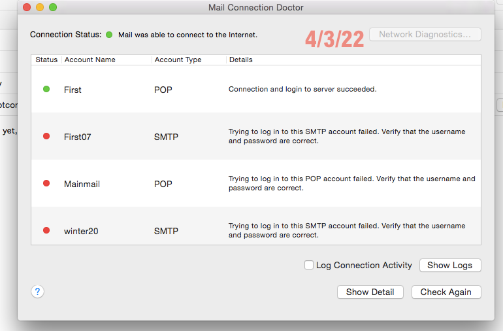Click red status dot for First07 account
503x331 pixels.
point(46,136)
